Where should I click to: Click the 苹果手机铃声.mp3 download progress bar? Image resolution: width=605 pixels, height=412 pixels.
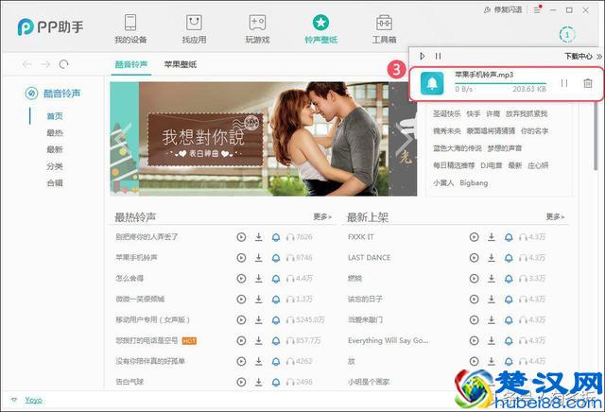click(500, 83)
